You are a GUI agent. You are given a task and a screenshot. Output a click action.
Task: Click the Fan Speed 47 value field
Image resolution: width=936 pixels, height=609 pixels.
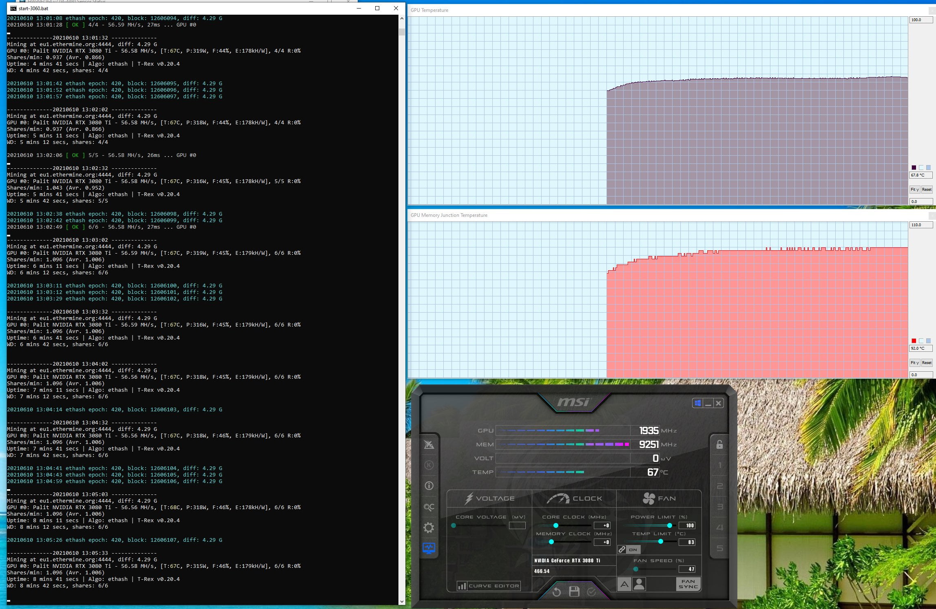point(687,569)
